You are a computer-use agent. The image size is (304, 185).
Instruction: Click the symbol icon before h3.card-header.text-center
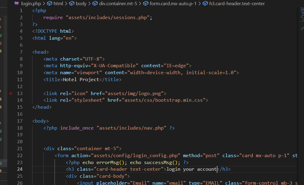206,3
